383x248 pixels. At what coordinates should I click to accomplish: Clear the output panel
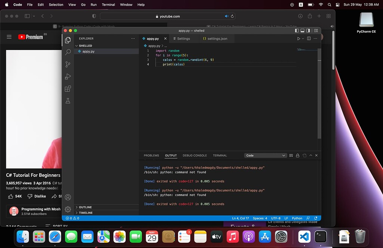click(291, 156)
